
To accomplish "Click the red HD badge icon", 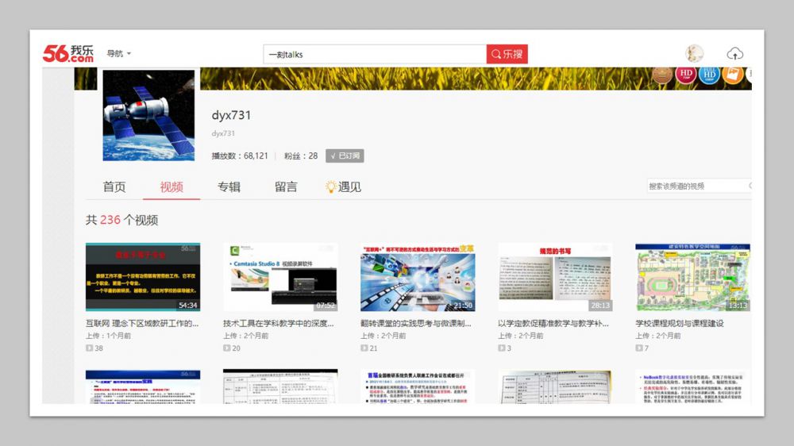I will coord(686,75).
